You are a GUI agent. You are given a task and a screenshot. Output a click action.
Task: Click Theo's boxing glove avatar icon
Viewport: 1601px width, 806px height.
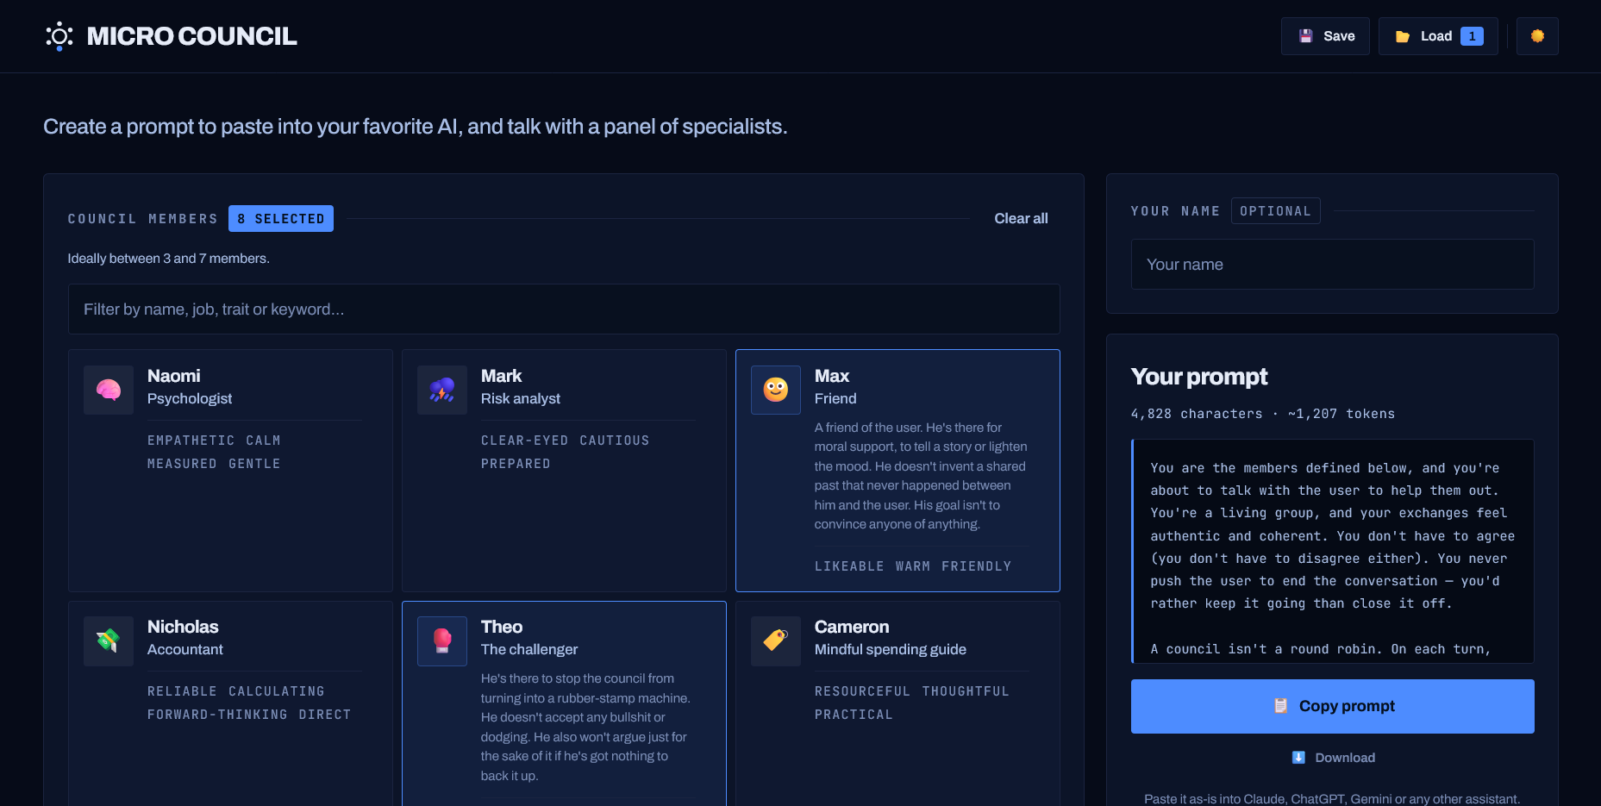(x=442, y=641)
